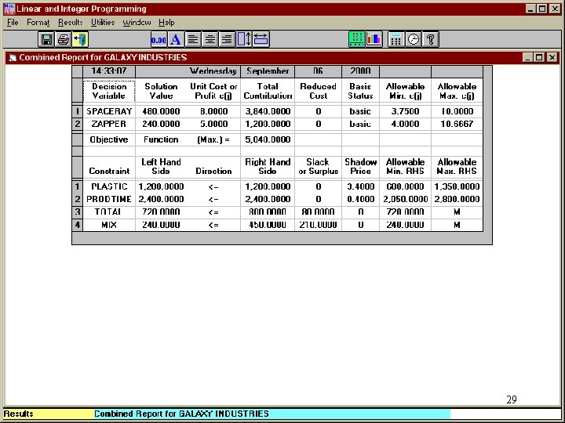Click the Save diskette icon
565x423 pixels.
(x=46, y=39)
